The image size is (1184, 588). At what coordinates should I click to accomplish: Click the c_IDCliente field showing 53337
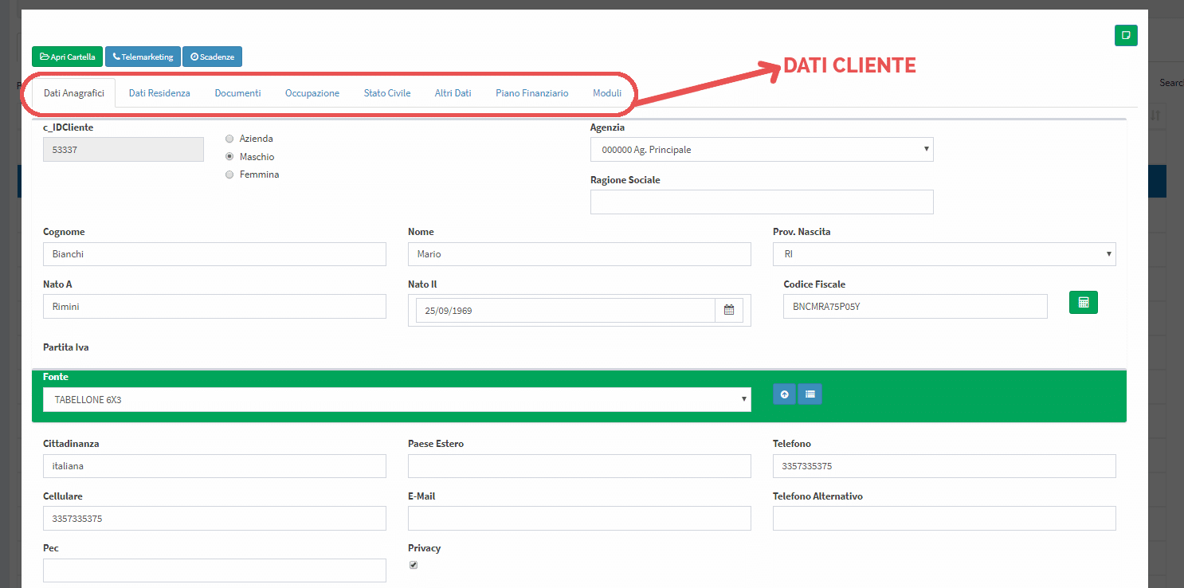(x=123, y=150)
